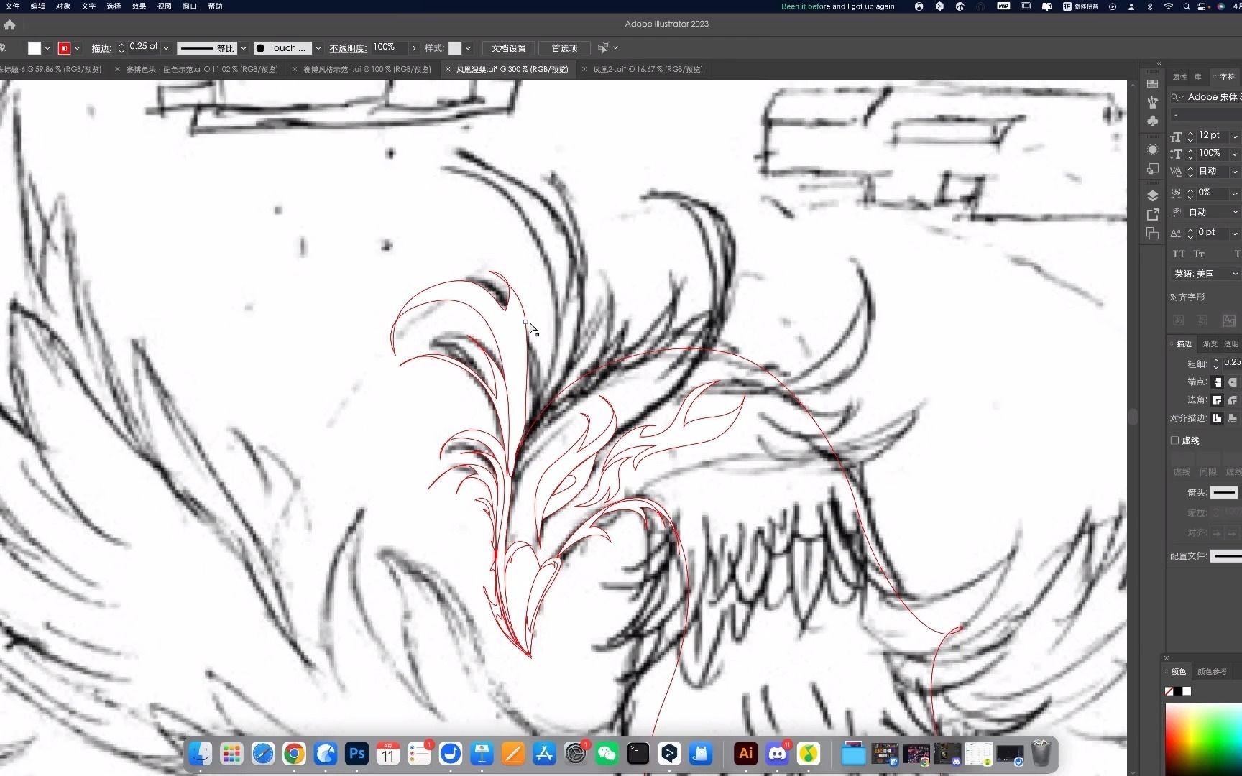Collapse the panel dock double-arrow
1242x776 pixels.
(x=1159, y=64)
